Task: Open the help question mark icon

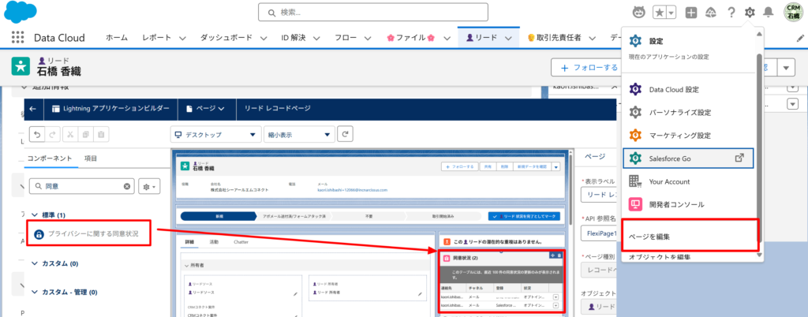Action: 731,13
